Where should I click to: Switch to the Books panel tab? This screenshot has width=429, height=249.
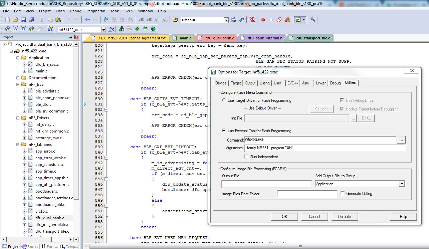point(30,246)
